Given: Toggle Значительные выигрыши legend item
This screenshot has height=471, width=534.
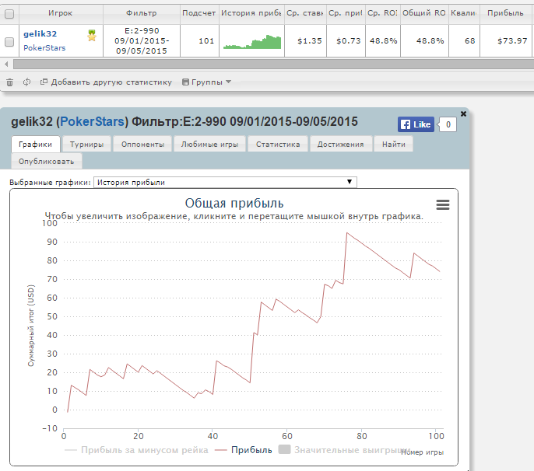Looking at the screenshot, I should coord(344,450).
